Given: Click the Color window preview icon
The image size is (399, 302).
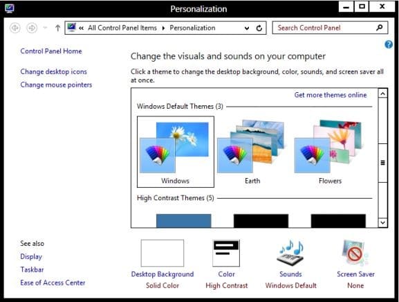Looking at the screenshot, I should 226,253.
